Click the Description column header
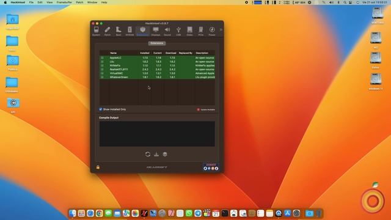 [x=202, y=53]
